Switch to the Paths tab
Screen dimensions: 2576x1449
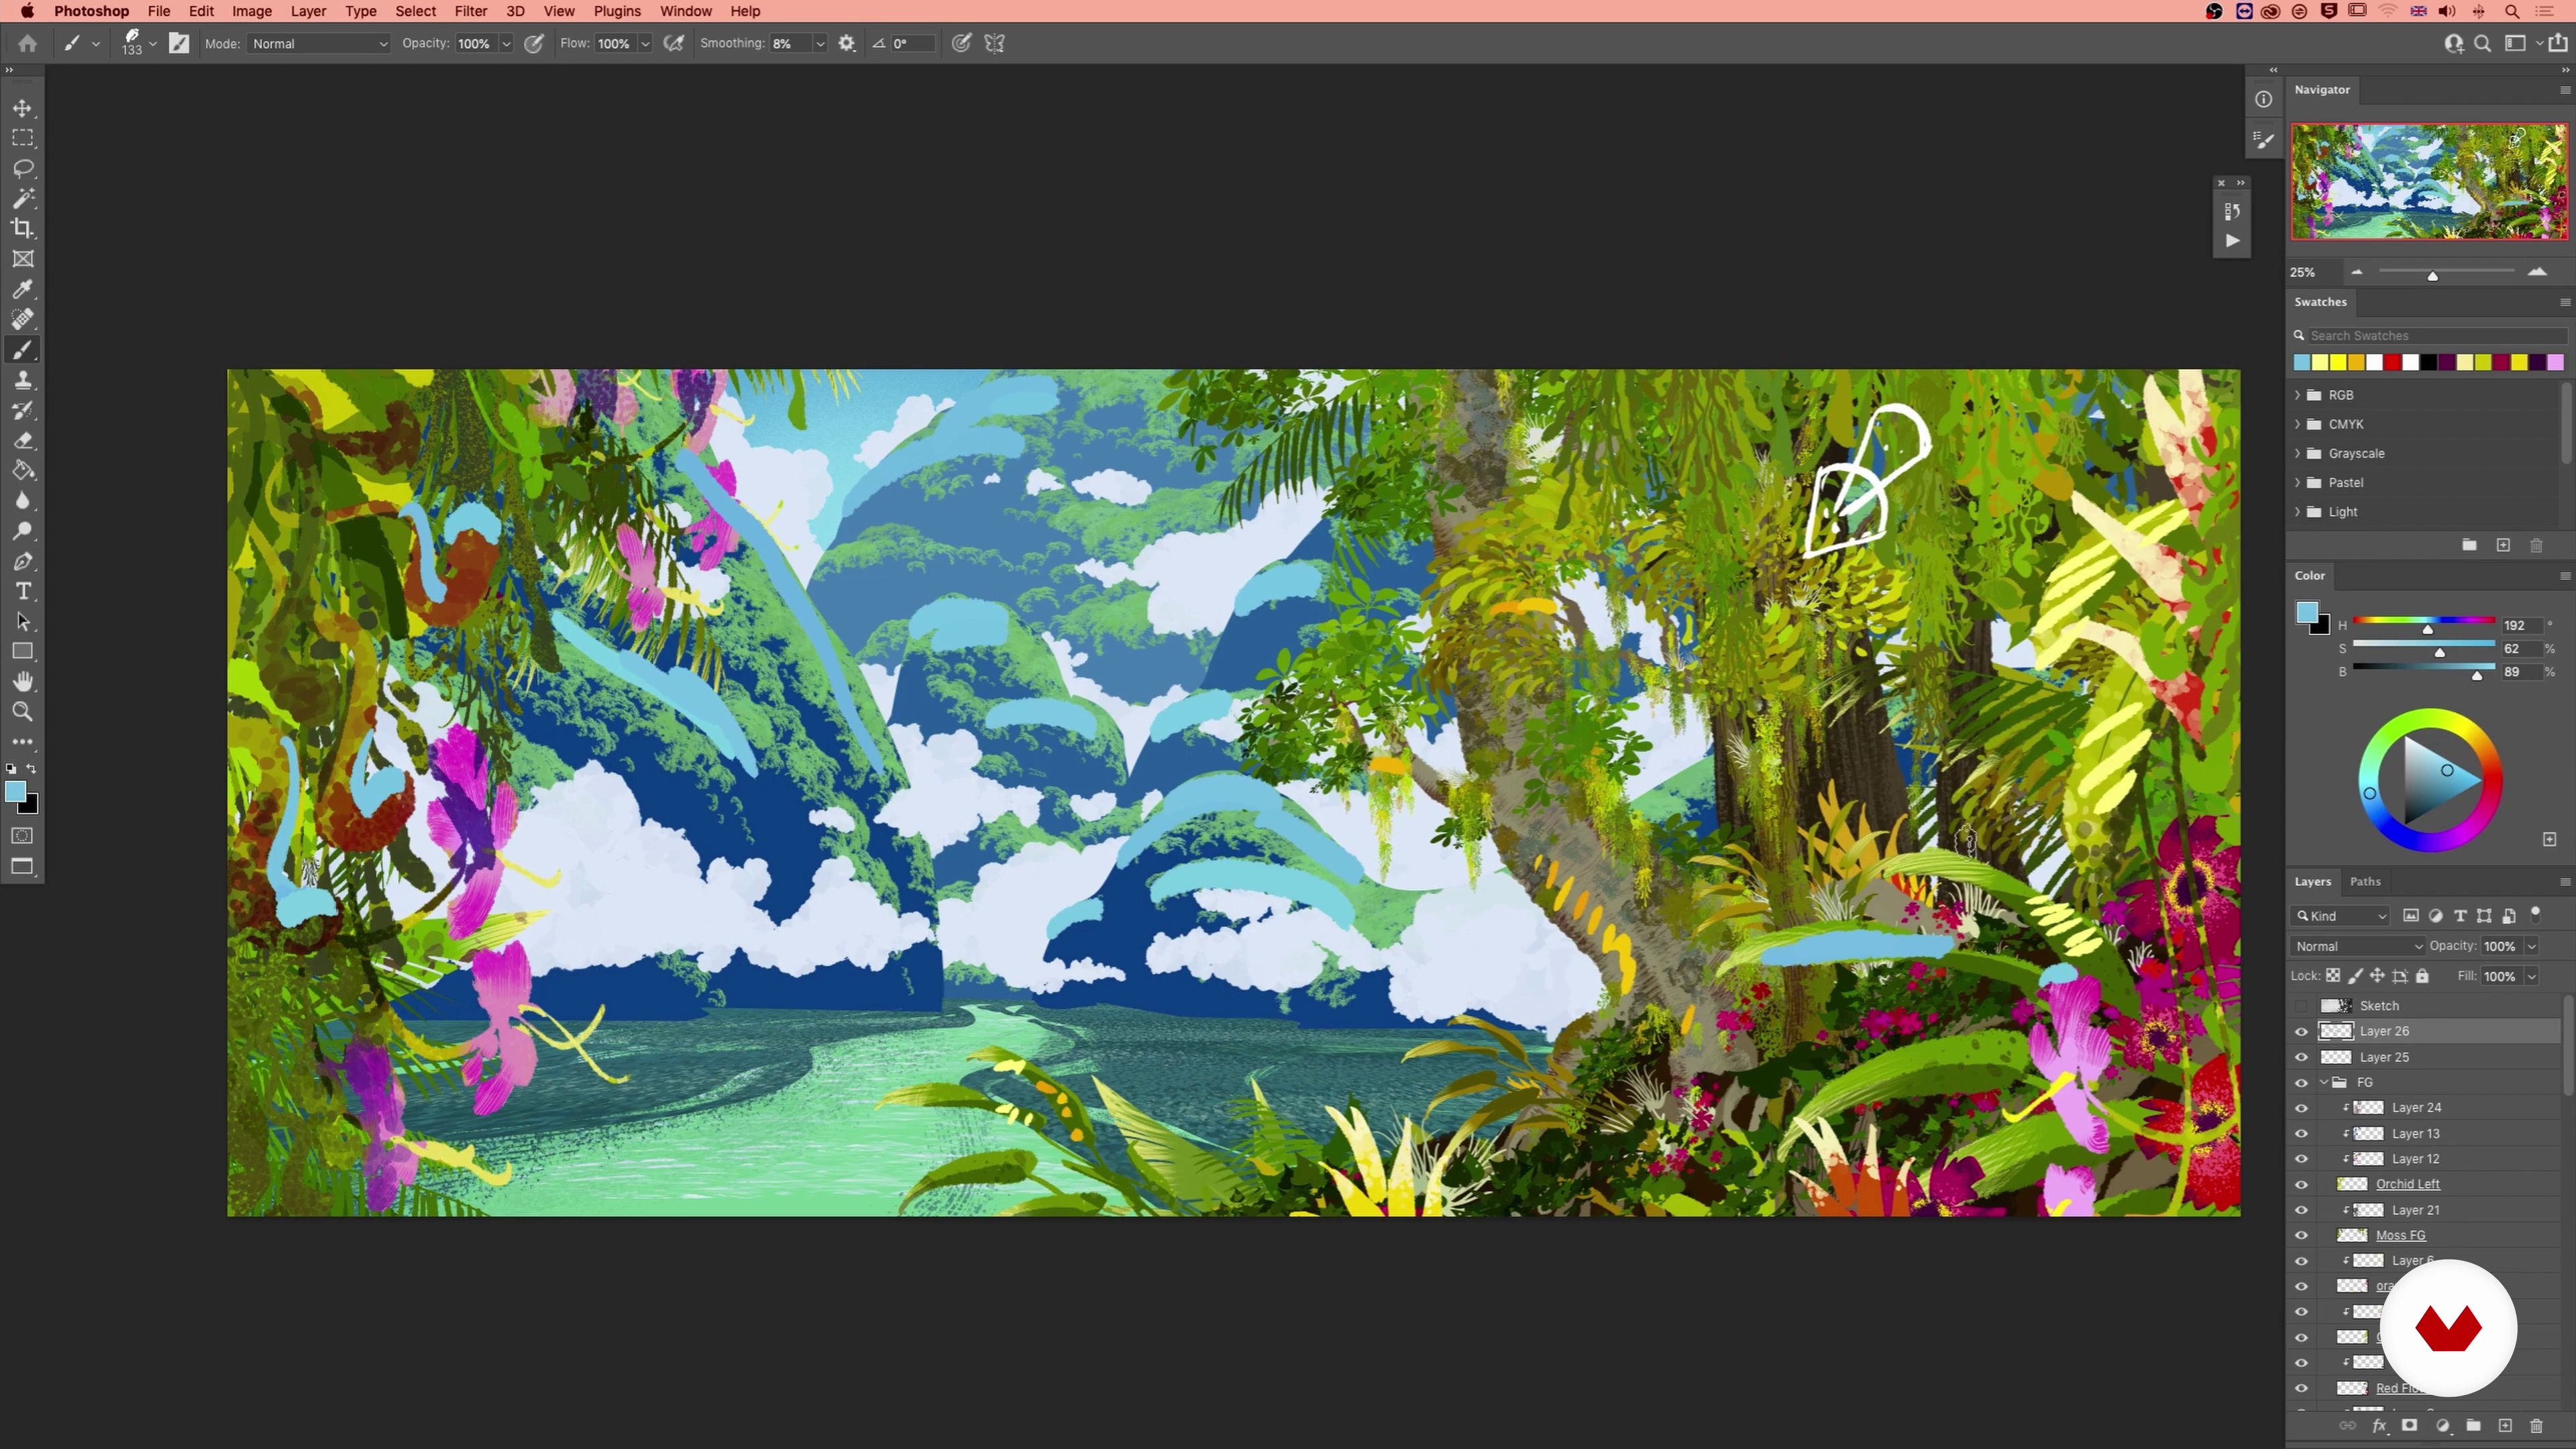[x=2365, y=881]
